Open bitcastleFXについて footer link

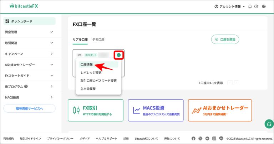point(146,139)
